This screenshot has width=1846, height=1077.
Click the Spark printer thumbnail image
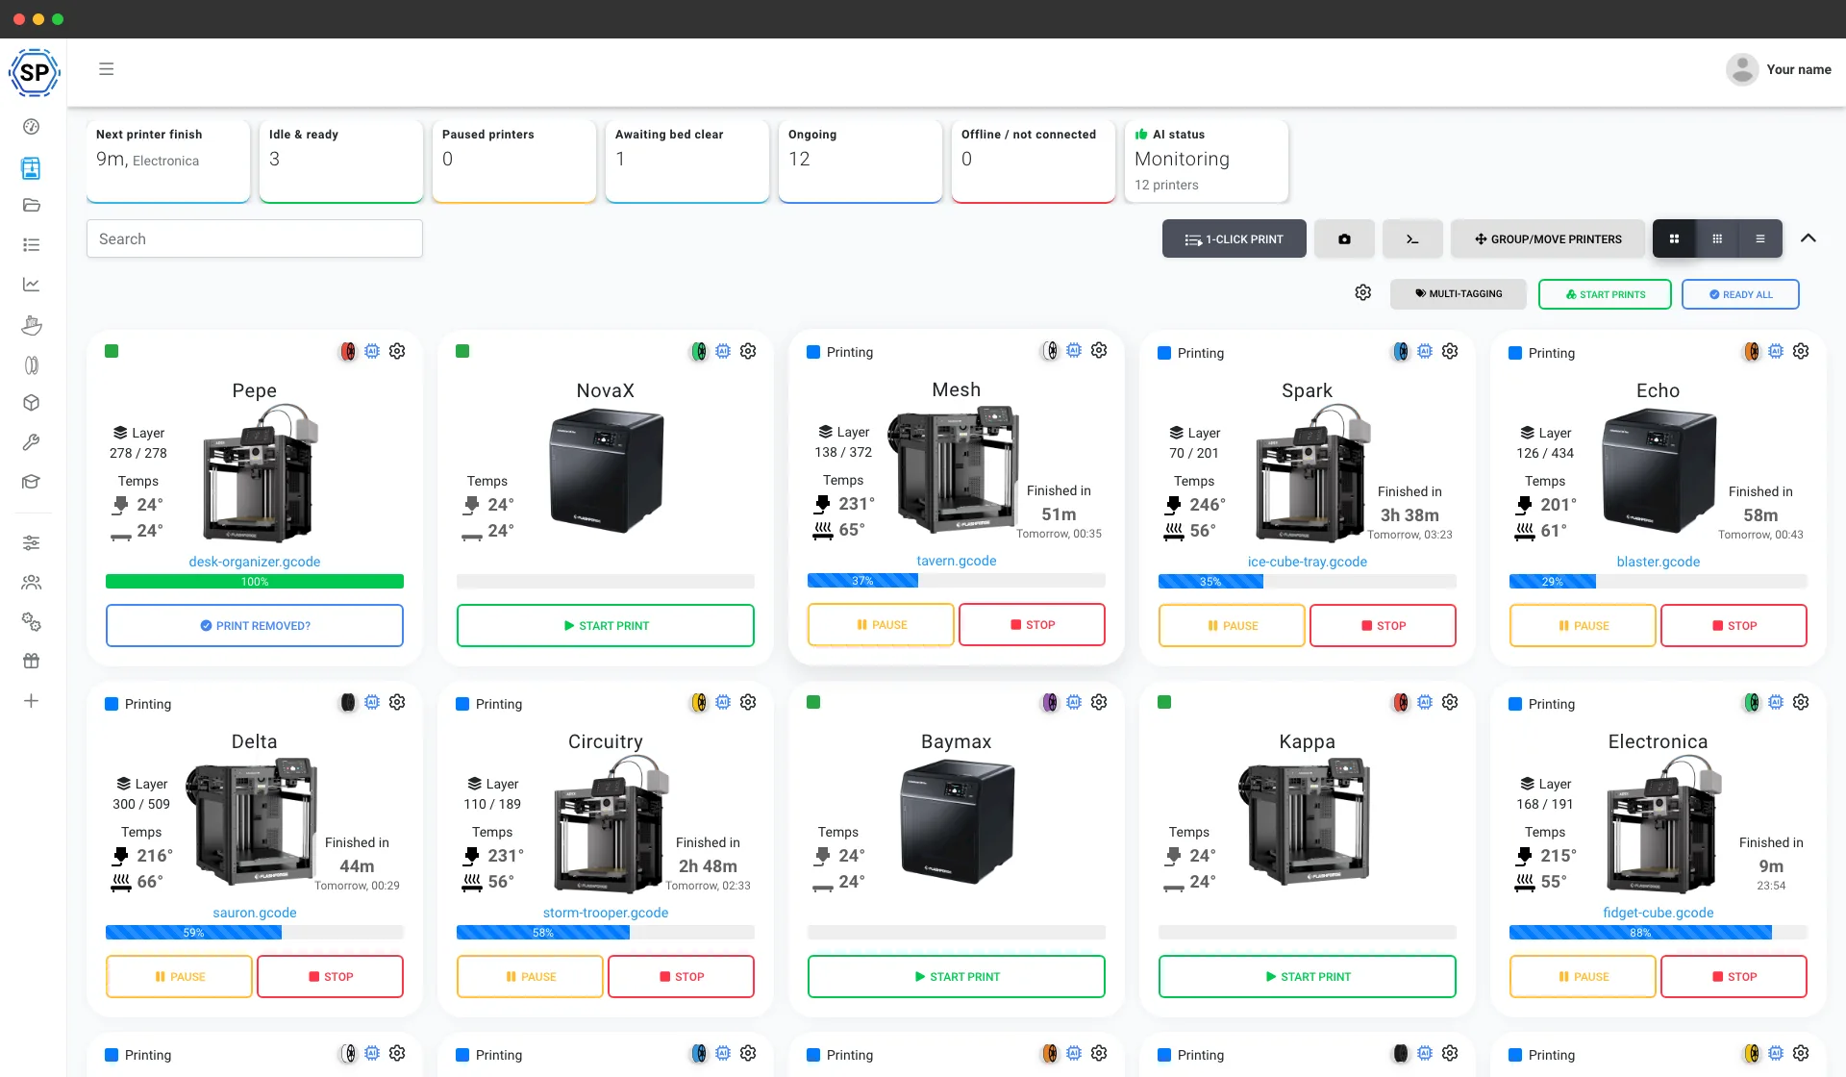[1312, 473]
